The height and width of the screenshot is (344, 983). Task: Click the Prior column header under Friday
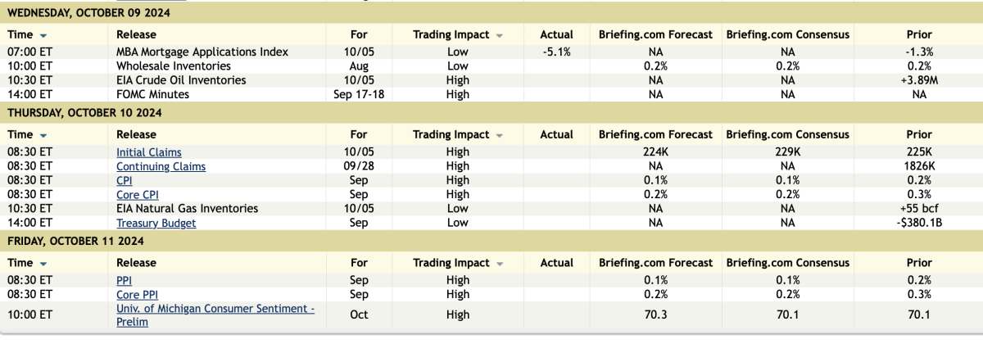[x=919, y=263]
